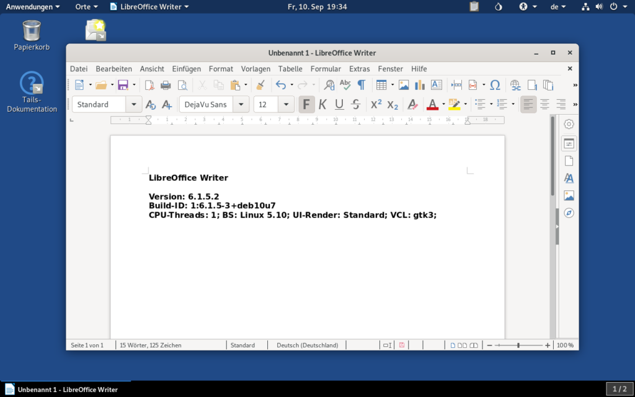Click the Update Style icon
The width and height of the screenshot is (635, 397).
151,104
